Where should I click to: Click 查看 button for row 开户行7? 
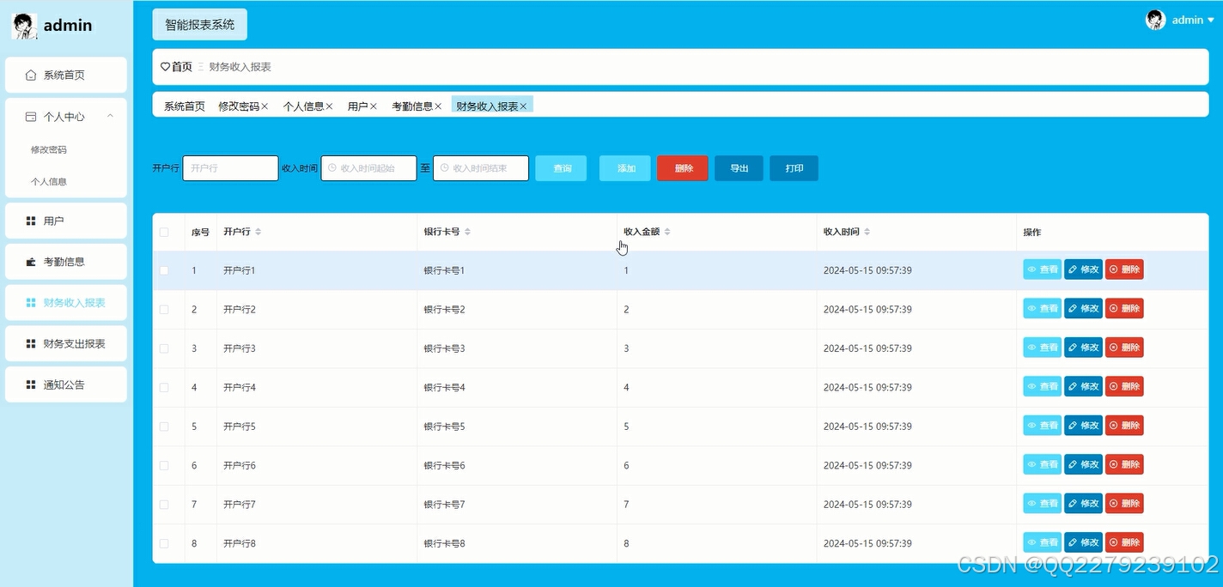[x=1043, y=504]
